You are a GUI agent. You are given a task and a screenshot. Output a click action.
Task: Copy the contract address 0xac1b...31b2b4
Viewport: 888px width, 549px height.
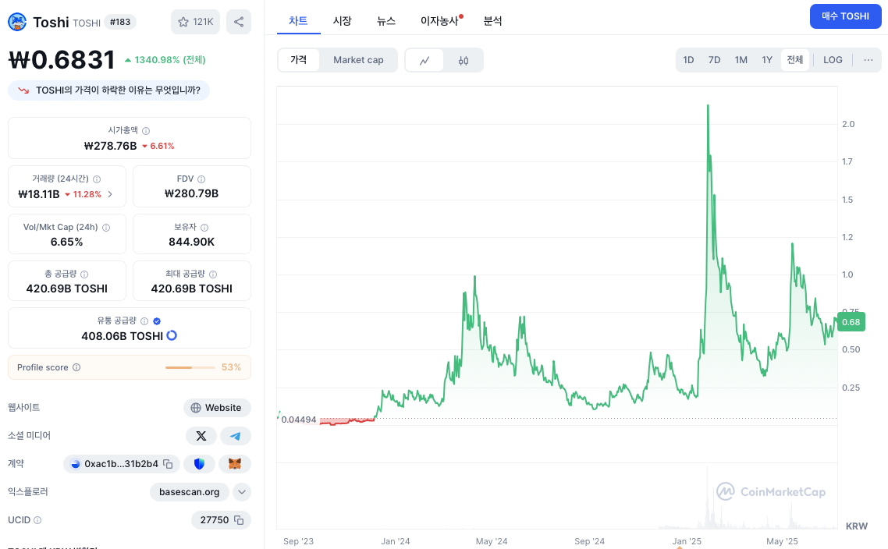pos(168,464)
